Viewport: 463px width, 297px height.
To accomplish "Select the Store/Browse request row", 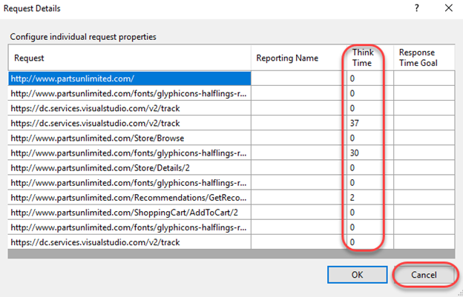I will (130, 138).
